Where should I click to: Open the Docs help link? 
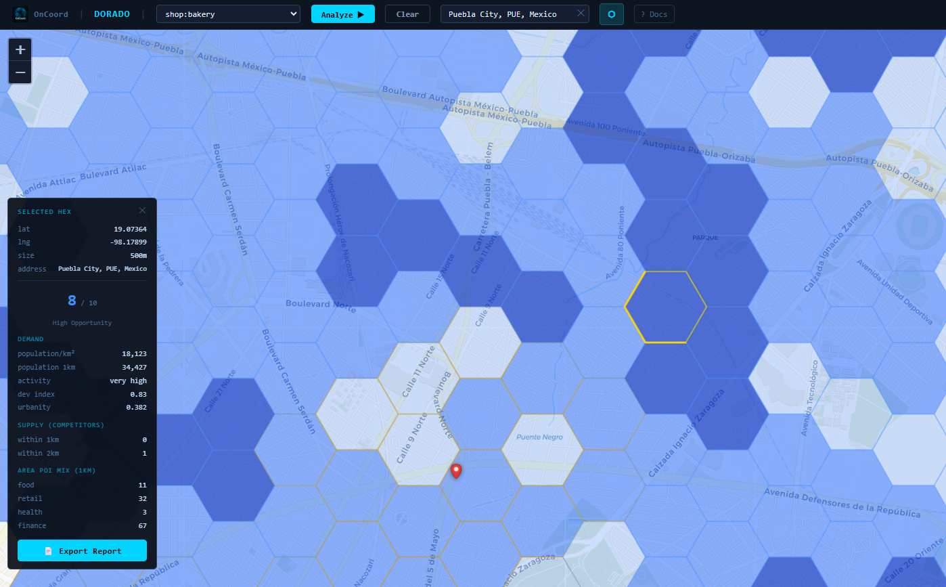[654, 14]
